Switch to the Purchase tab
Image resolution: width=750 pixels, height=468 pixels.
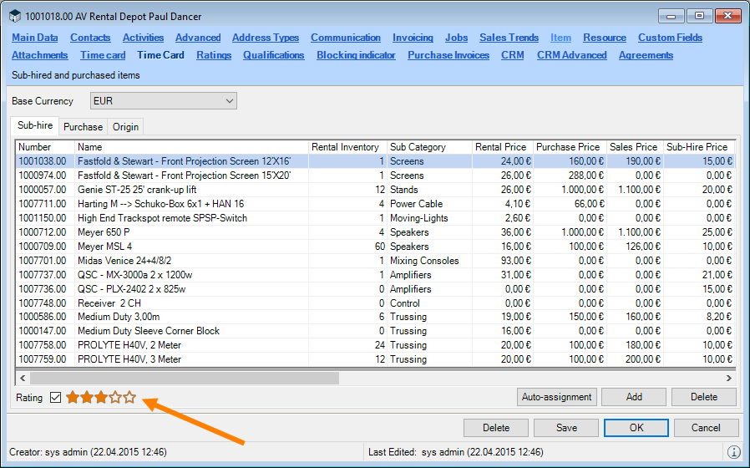click(x=84, y=127)
